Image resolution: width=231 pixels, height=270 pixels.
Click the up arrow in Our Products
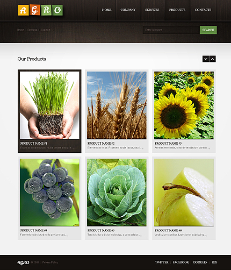(213, 59)
